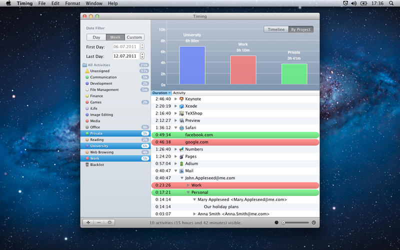Viewport: 400px width, 250px height.
Task: Select the Custom date filter segment
Action: (x=134, y=37)
